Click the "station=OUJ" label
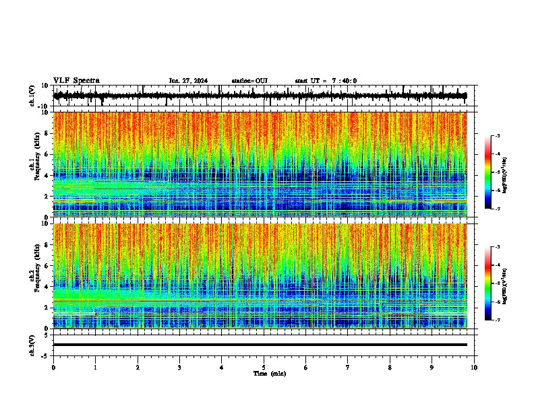 point(249,81)
